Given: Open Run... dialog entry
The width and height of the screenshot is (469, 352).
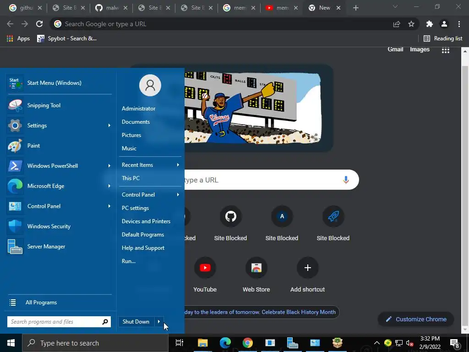Looking at the screenshot, I should [x=129, y=261].
